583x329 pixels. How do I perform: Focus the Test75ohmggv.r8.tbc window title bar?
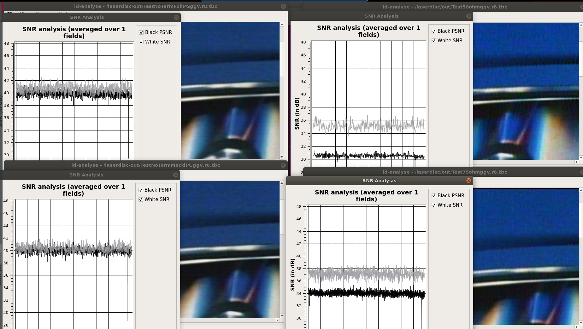pos(444,172)
